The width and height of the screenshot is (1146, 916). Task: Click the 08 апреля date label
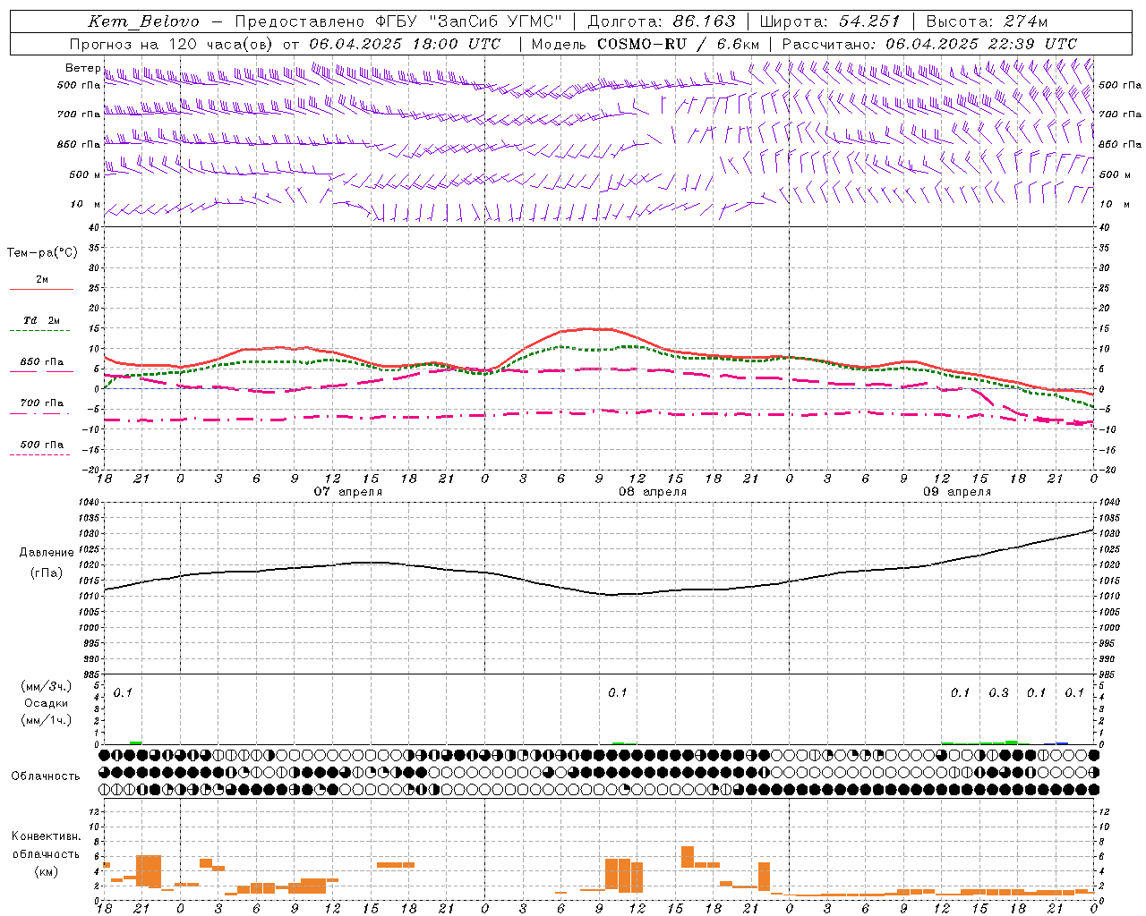(653, 492)
